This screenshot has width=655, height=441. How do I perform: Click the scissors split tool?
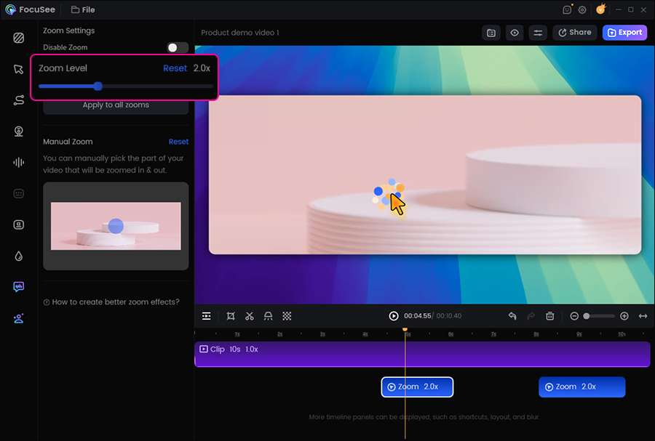(x=250, y=316)
